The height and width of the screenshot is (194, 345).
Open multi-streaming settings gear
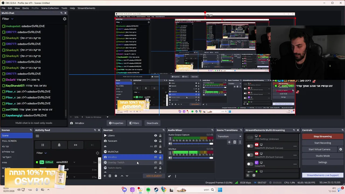(x=254, y=175)
